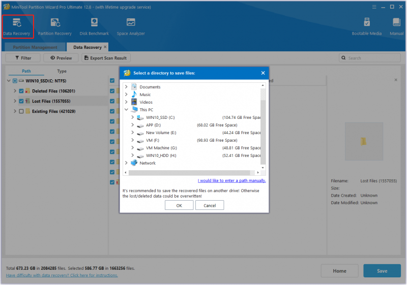Screen dimensions: 407x285
Task: Confirm the directory with the OK button
Action: pos(179,205)
